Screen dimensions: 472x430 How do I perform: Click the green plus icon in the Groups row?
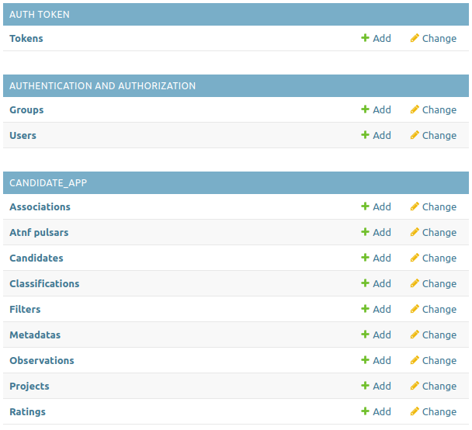point(365,109)
